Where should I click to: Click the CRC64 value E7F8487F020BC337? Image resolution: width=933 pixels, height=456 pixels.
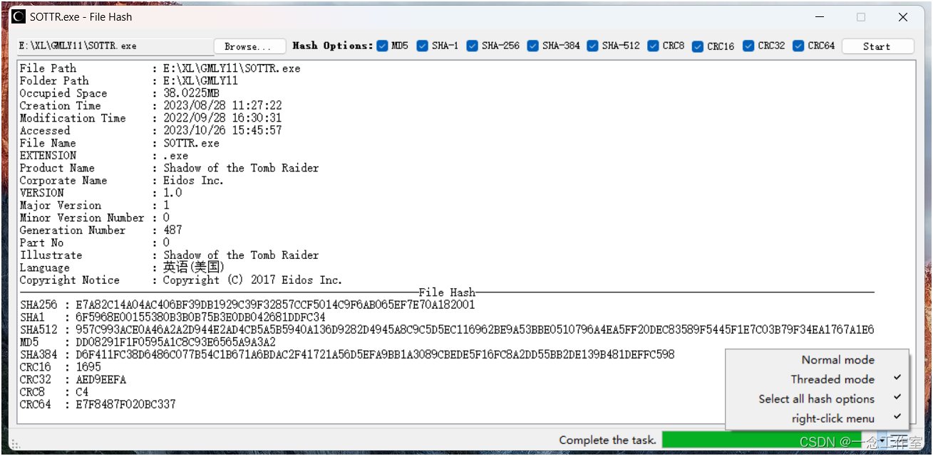(125, 404)
